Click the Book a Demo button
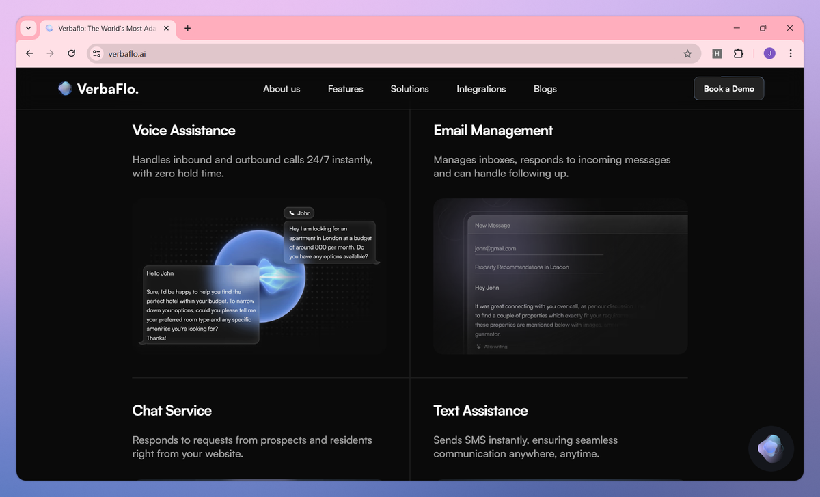The height and width of the screenshot is (497, 820). [728, 89]
